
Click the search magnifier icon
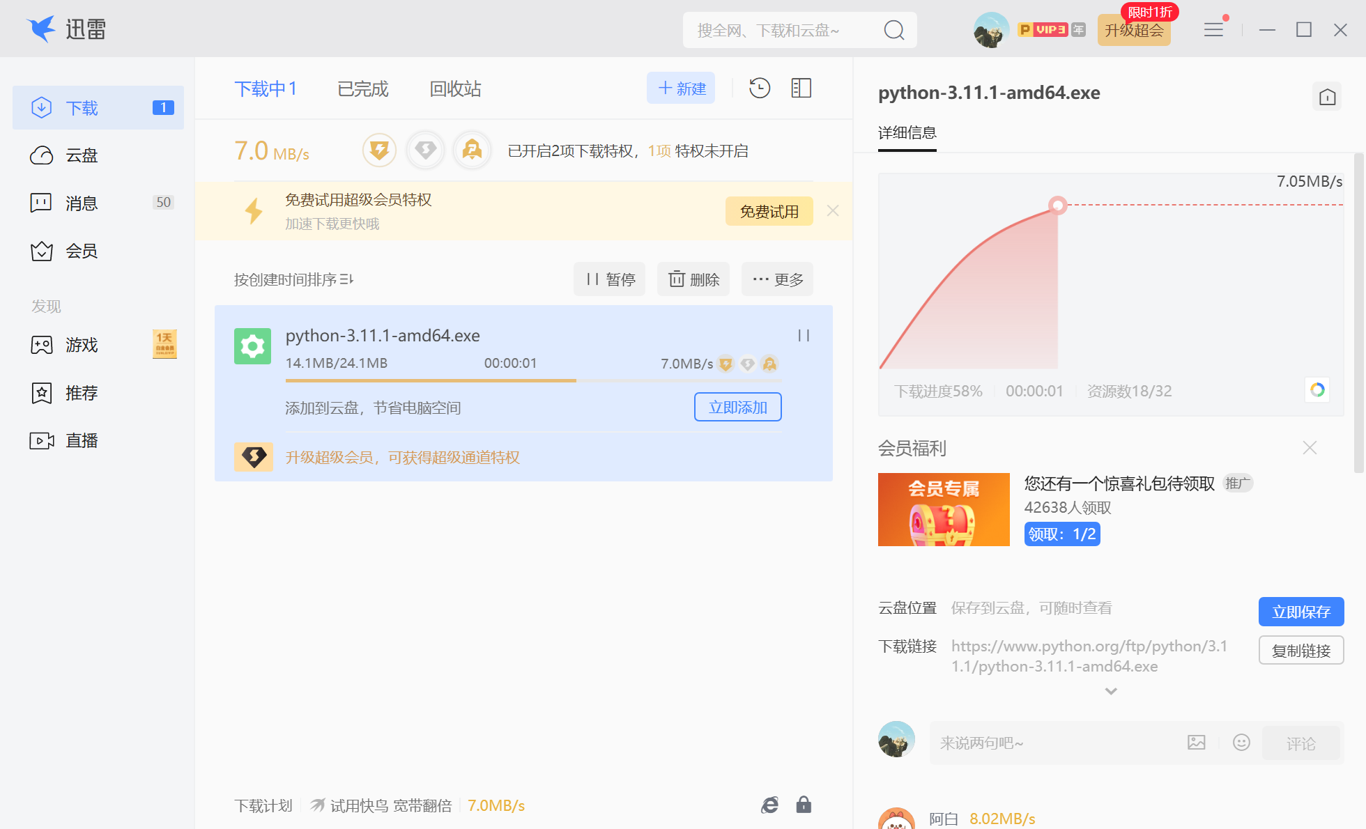pyautogui.click(x=894, y=30)
